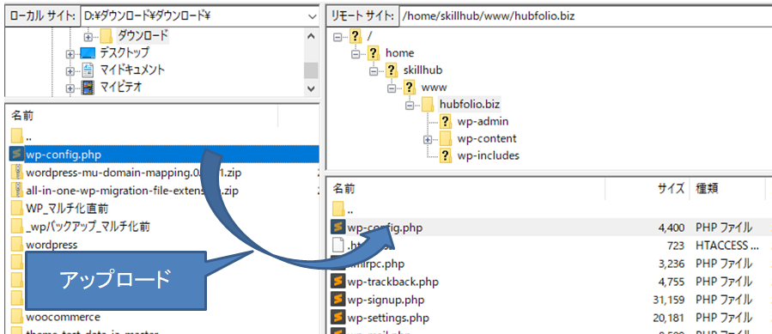Click the wp-config.php icon in local list

click(16, 154)
